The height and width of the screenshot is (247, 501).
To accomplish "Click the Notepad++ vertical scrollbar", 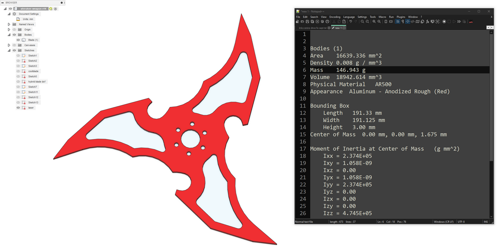I will [492, 104].
